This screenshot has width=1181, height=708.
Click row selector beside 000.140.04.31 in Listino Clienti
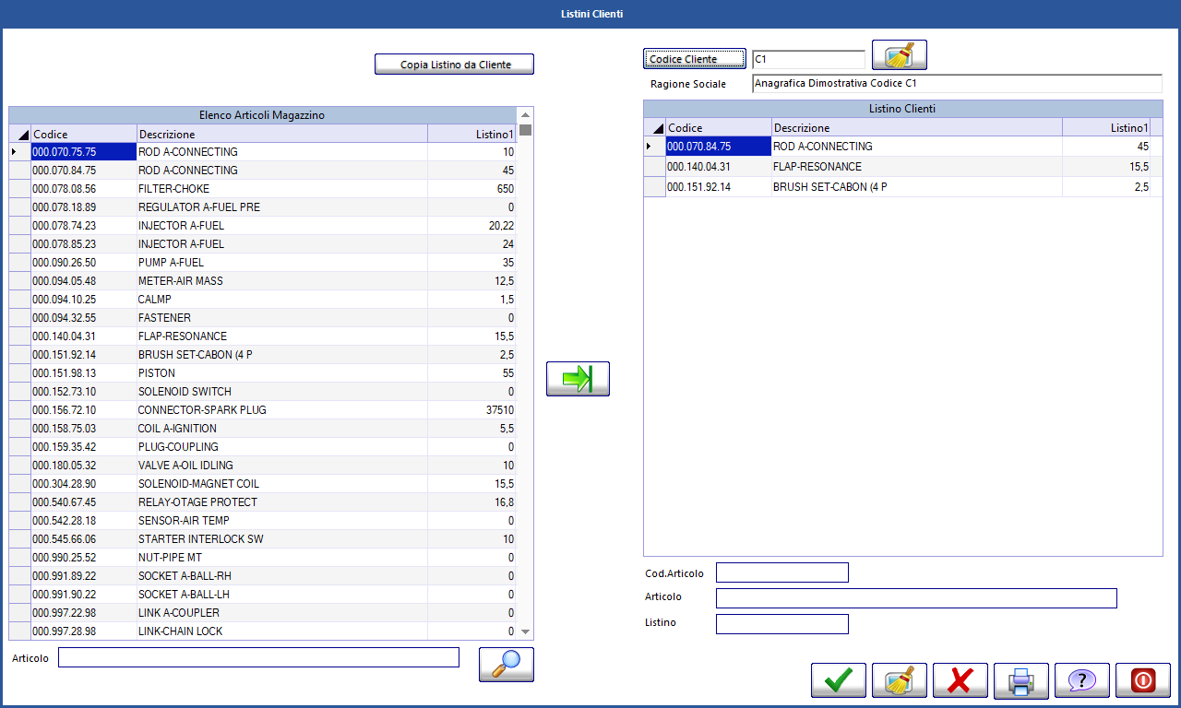654,167
